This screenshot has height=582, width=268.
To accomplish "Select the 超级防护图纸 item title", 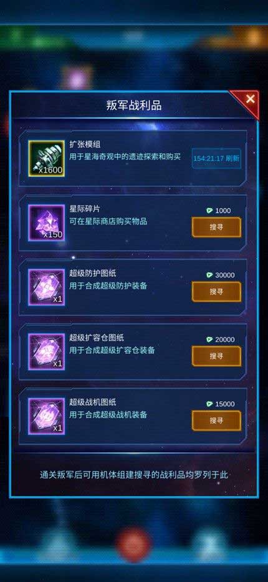I will [93, 274].
